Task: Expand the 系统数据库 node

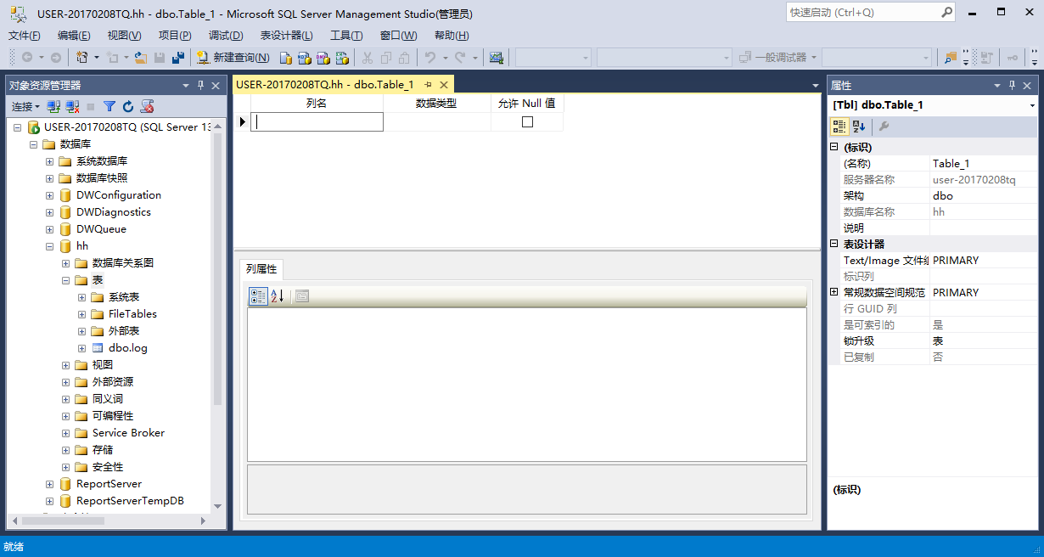Action: (50, 161)
